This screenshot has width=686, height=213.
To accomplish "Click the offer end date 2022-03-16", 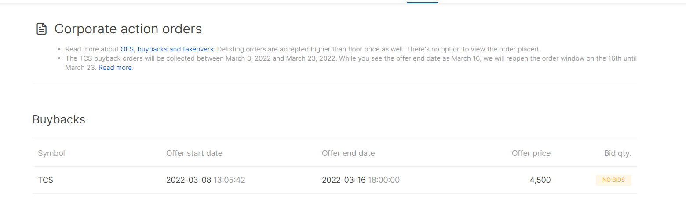I will [344, 180].
